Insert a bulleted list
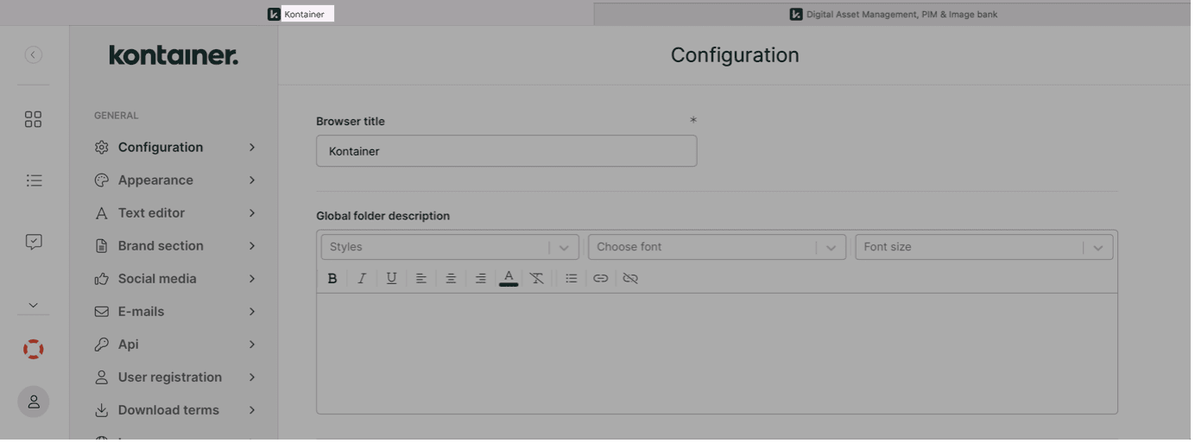The height and width of the screenshot is (443, 1195). [572, 279]
